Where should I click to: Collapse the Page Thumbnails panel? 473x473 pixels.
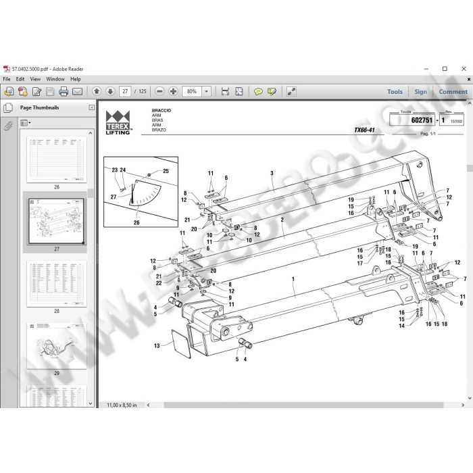[x=92, y=107]
